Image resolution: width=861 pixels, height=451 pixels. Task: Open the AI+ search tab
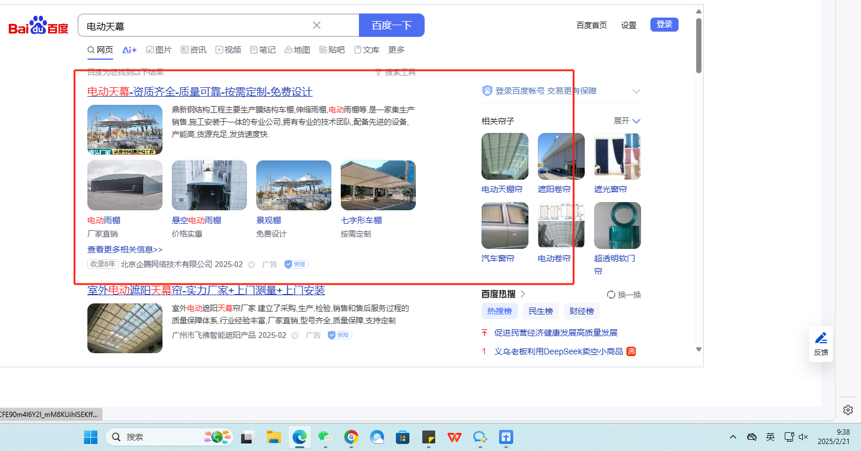[129, 50]
